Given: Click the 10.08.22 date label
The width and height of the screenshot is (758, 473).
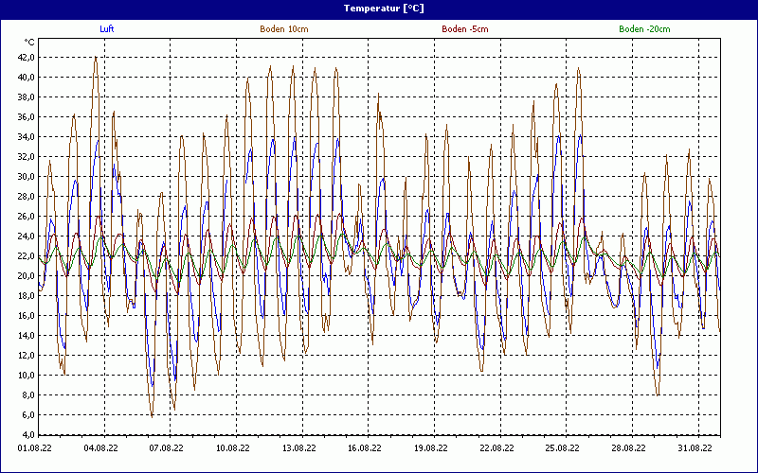Looking at the screenshot, I should (x=232, y=449).
